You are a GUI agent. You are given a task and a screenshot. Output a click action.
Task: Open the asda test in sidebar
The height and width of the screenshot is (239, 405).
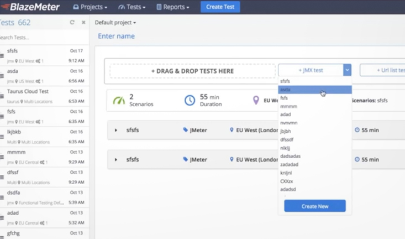(44, 76)
